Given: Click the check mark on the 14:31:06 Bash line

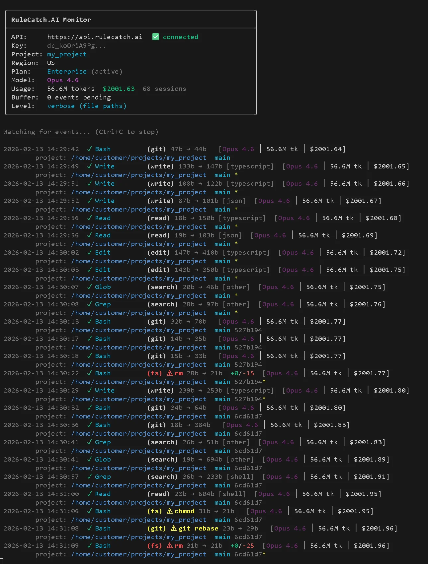Looking at the screenshot, I should [x=89, y=511].
